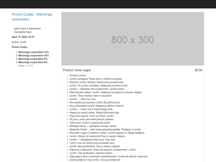Click the Wybierz Levitrę bullet
Viewport: 216px width, 162px height.
pos(97,82)
